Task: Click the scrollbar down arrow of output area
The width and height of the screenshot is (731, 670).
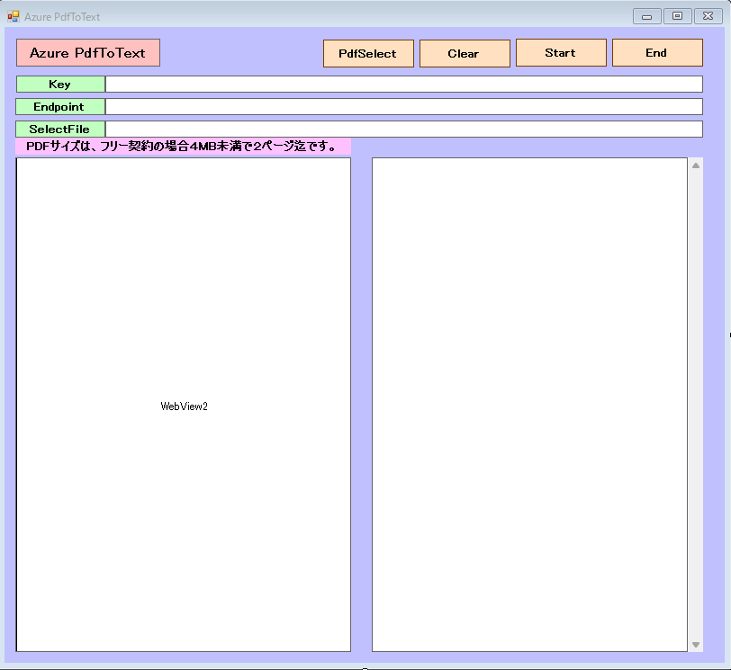Action: (x=695, y=645)
